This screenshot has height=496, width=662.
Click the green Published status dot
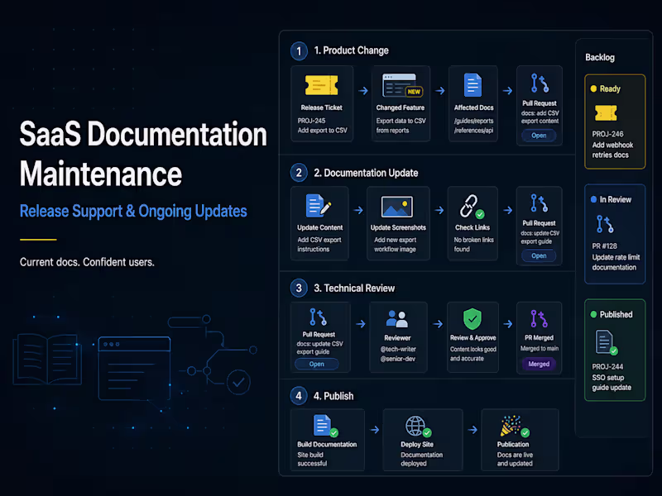point(593,314)
